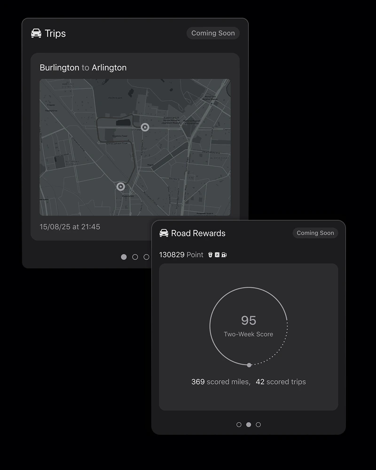Click the car icon beside Trips

[36, 33]
